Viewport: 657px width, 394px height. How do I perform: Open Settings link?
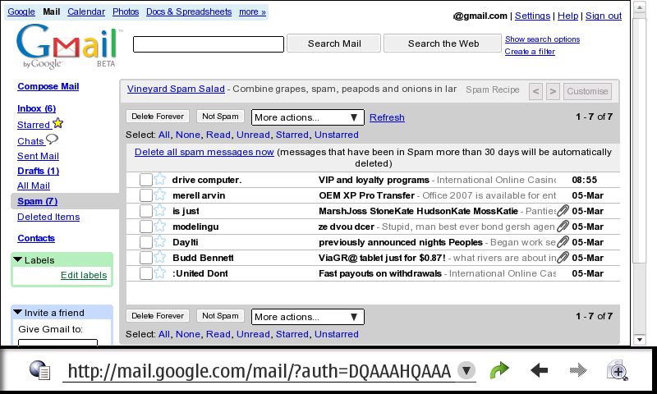tap(532, 16)
